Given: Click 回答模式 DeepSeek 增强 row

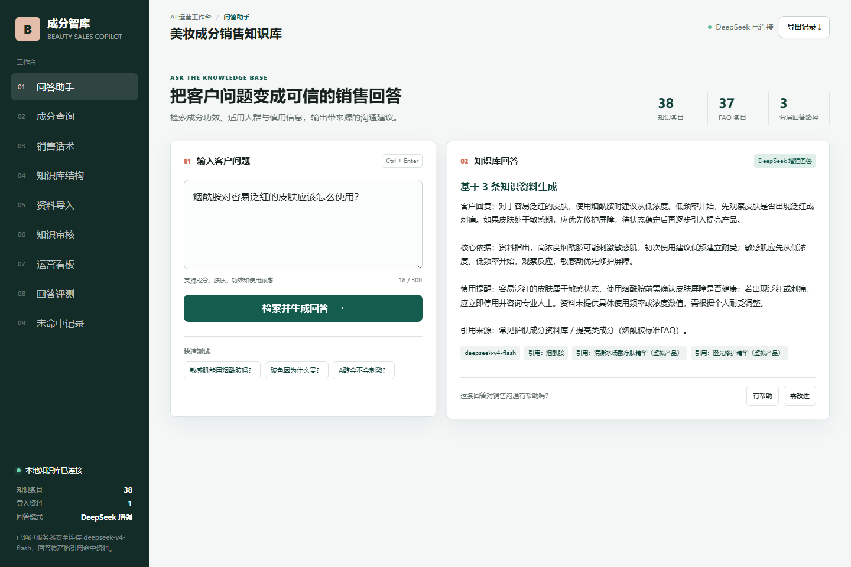Looking at the screenshot, I should pos(74,517).
